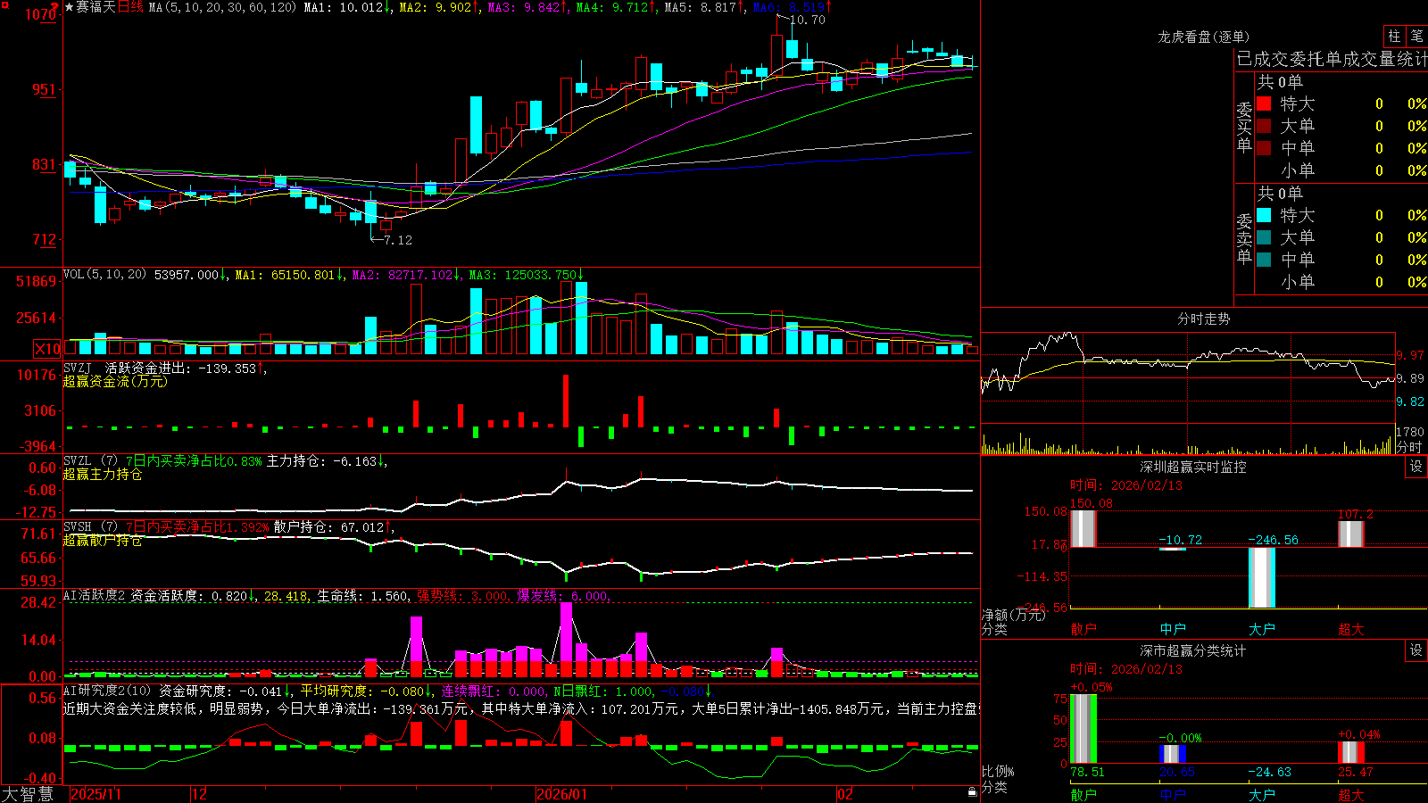Screen dimensions: 1428x803
Task: Click the AI研究度2(10) indicator name
Action: click(107, 691)
